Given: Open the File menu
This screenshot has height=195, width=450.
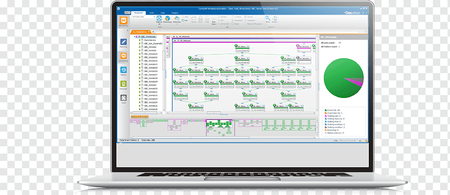Looking at the screenshot, I should point(127,13).
